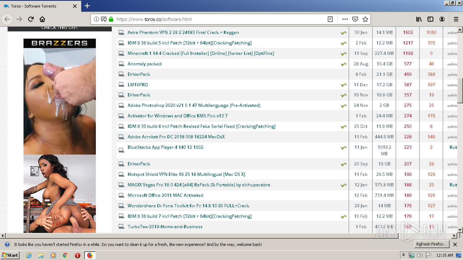Launch Google Chrome from the taskbar
The height and width of the screenshot is (260, 463).
click(65, 255)
